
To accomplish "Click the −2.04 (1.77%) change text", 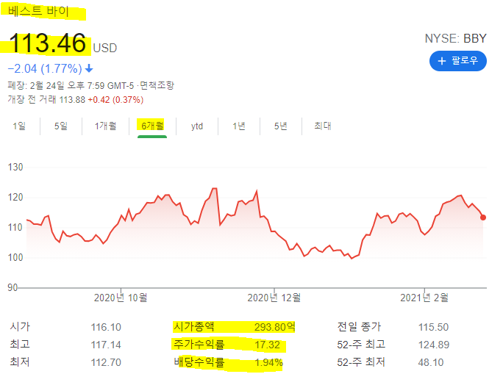I will click(x=45, y=68).
